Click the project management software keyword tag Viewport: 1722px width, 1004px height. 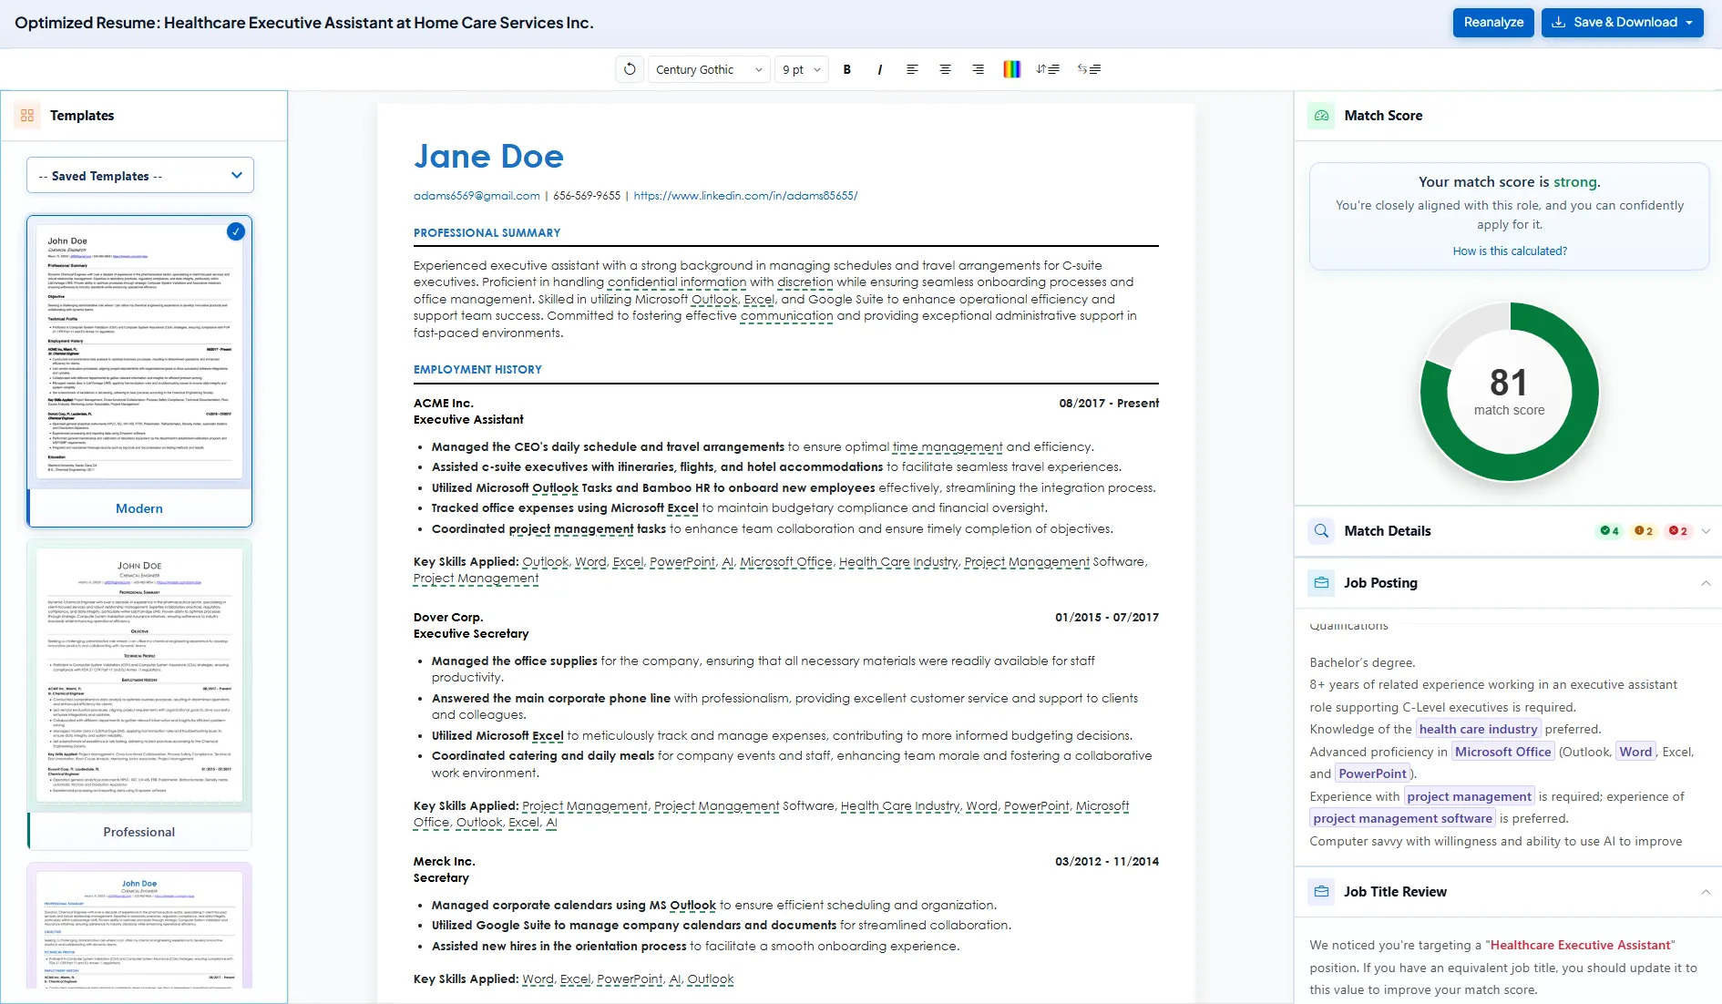click(1402, 818)
